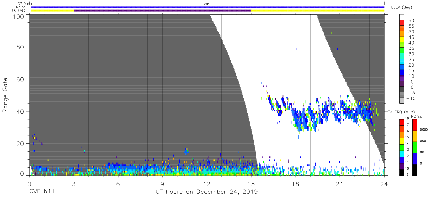Screen dimensions: 432x199
Task: Click the Range Gate axis tick label '40'
Action: 20,111
